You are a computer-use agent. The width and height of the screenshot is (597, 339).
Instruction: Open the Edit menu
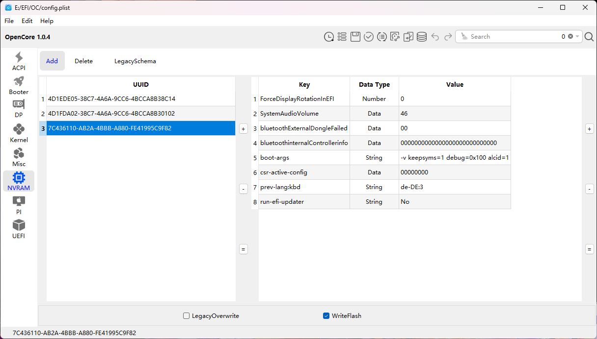(27, 21)
